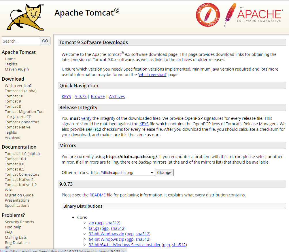
Task: Open Tomcat 10.1 documentation
Action: point(16,159)
